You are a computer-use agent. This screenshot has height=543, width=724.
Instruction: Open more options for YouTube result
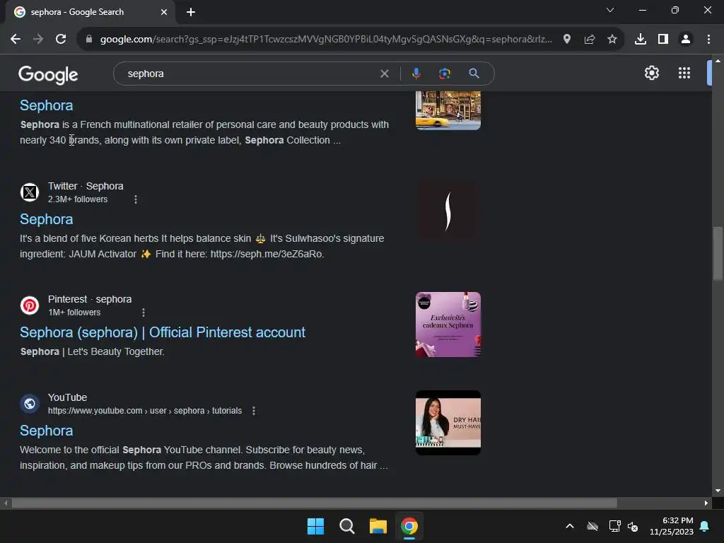pyautogui.click(x=254, y=411)
